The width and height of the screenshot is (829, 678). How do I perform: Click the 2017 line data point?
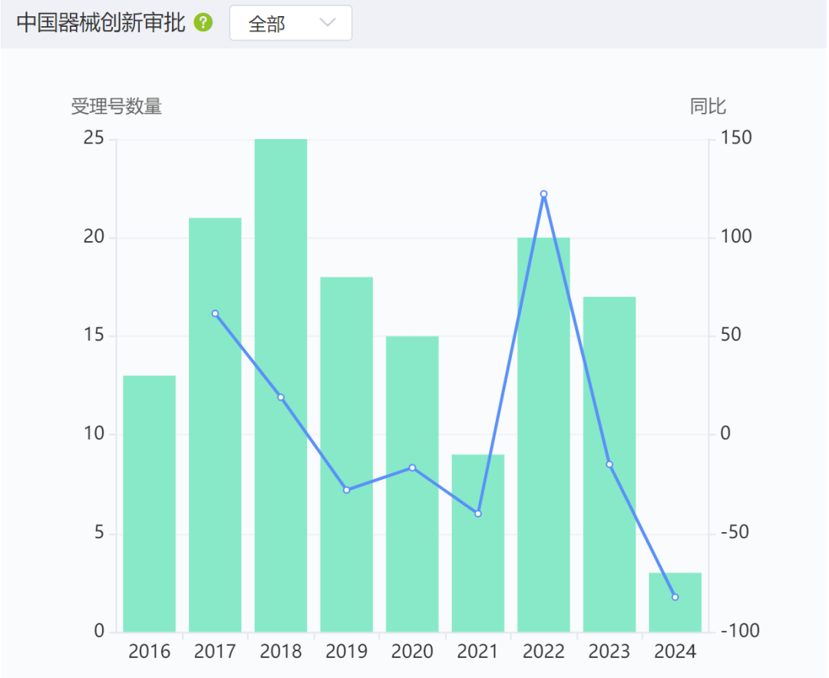pyautogui.click(x=215, y=313)
